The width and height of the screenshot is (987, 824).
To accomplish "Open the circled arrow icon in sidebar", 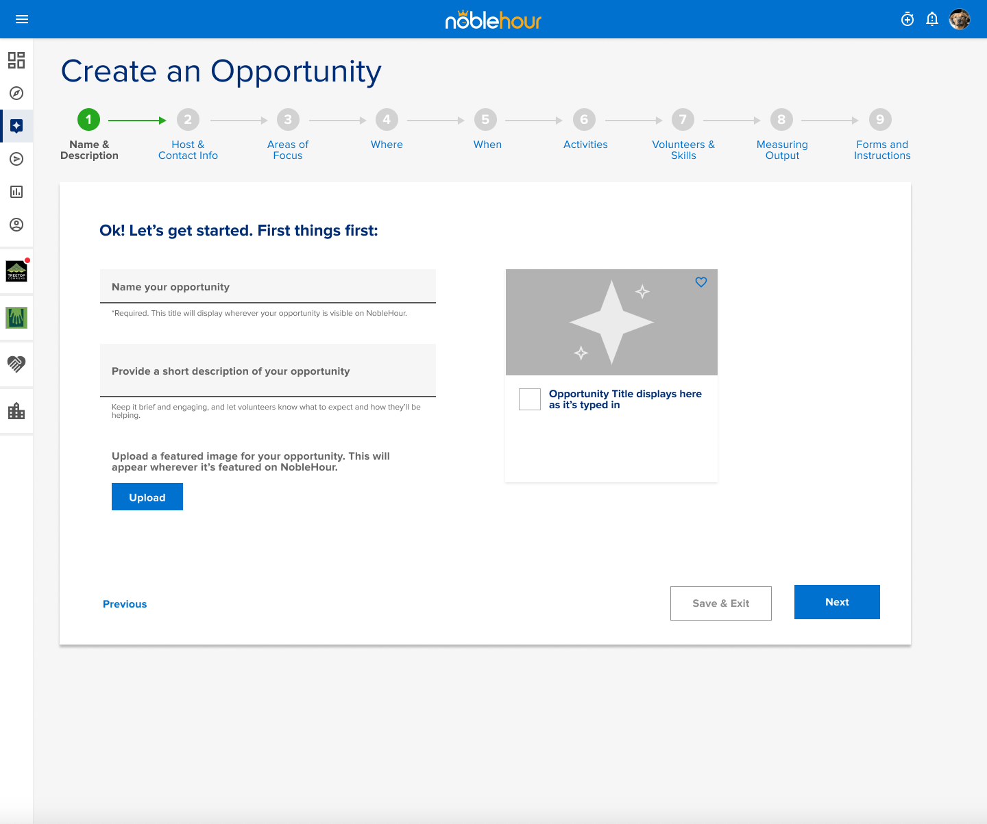I will click(x=16, y=159).
